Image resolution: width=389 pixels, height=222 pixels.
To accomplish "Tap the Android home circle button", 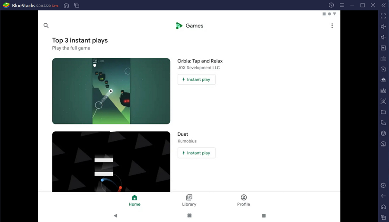I will (189, 216).
